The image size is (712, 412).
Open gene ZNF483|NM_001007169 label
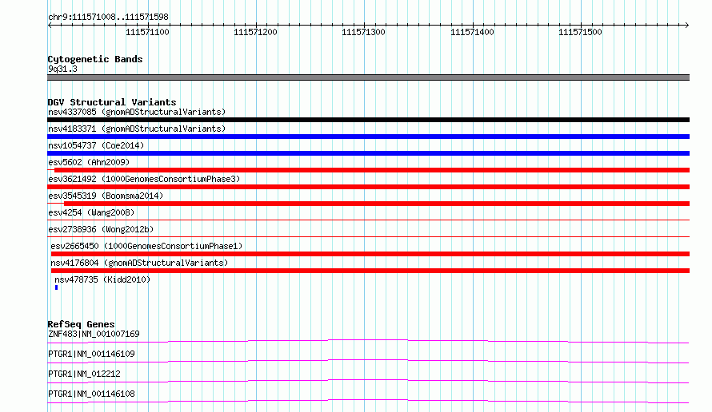94,334
